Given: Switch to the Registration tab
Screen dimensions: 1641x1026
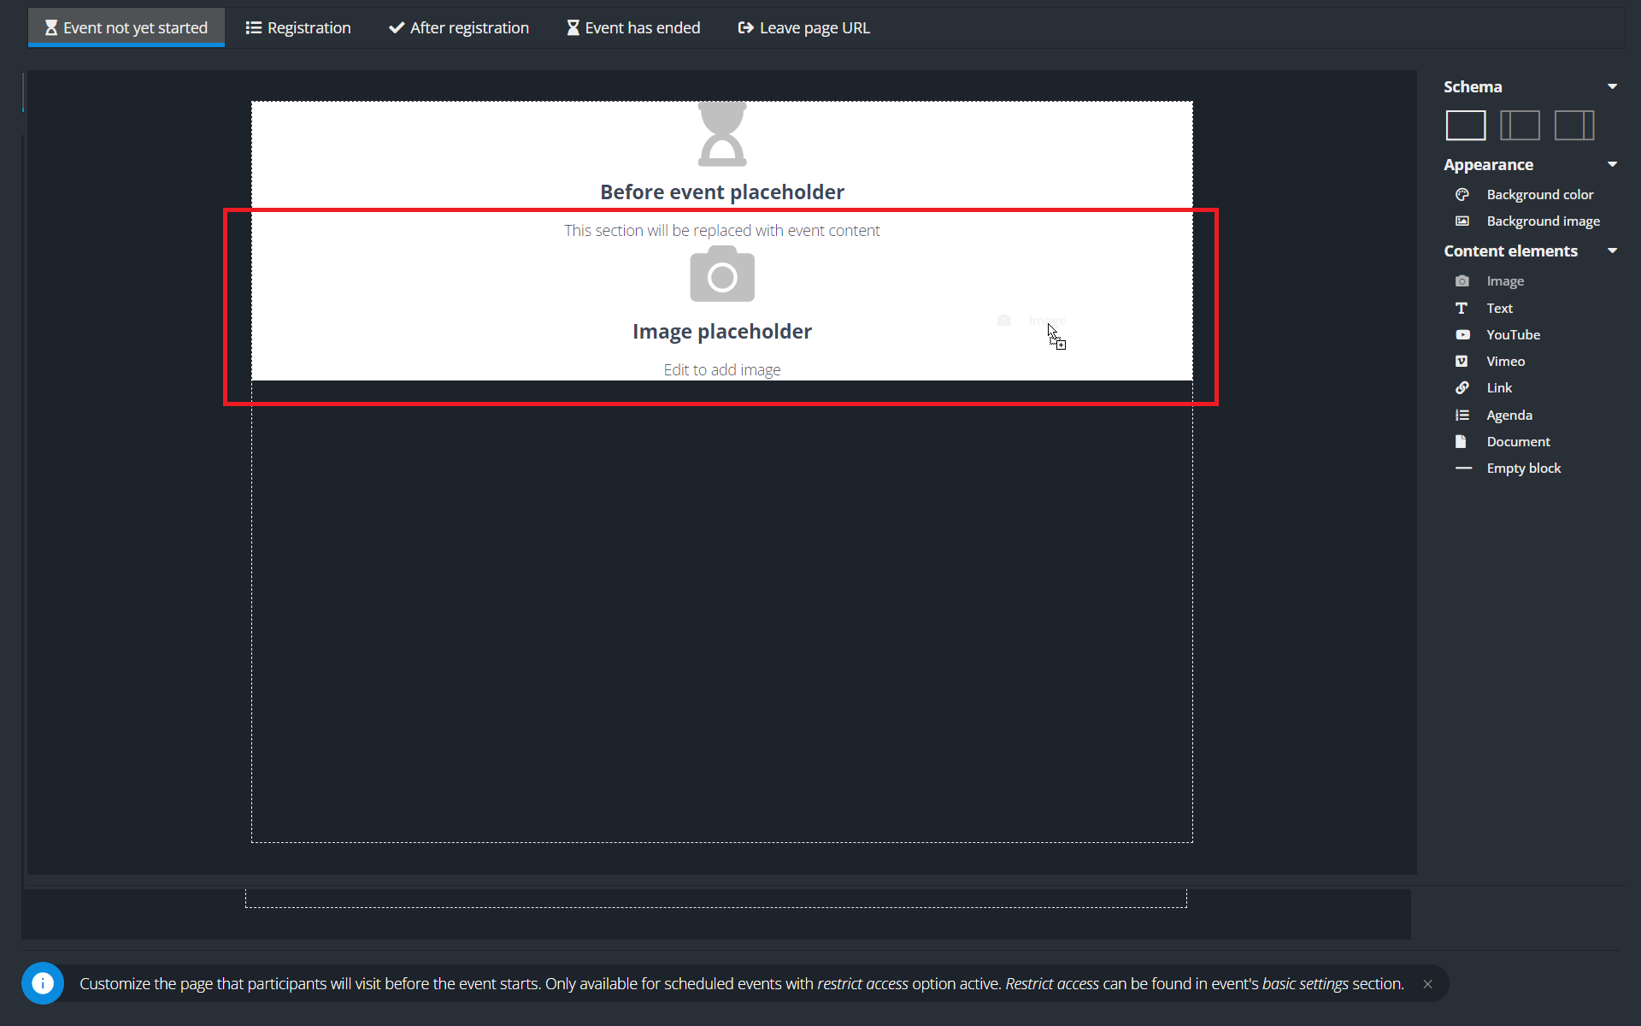Looking at the screenshot, I should (298, 27).
